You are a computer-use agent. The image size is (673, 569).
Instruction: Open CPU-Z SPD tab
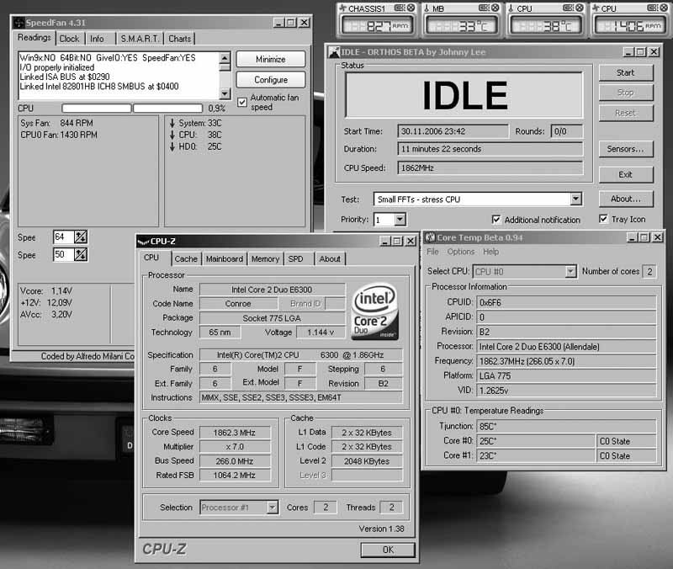pos(295,259)
